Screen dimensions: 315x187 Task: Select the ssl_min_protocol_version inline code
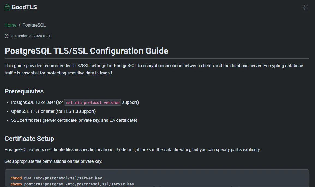click(x=93, y=102)
